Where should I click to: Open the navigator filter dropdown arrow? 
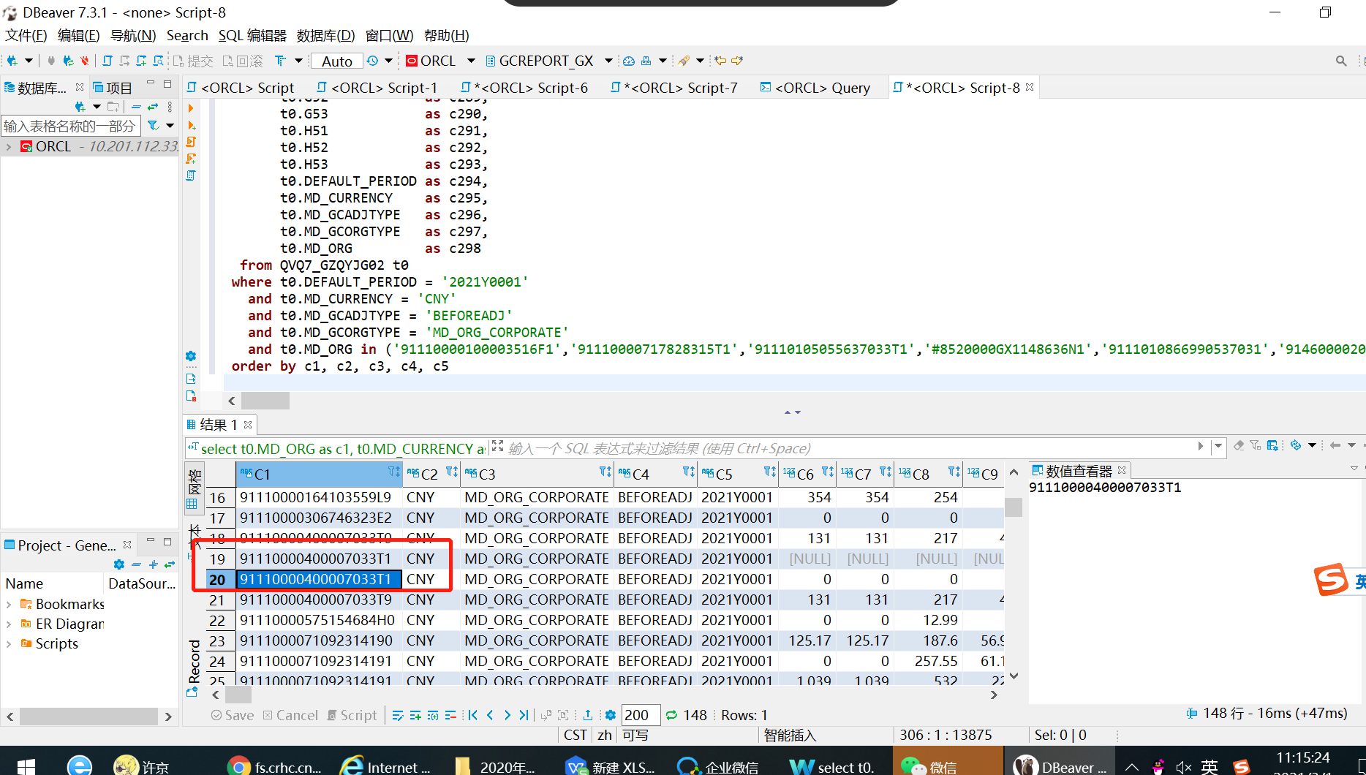170,126
